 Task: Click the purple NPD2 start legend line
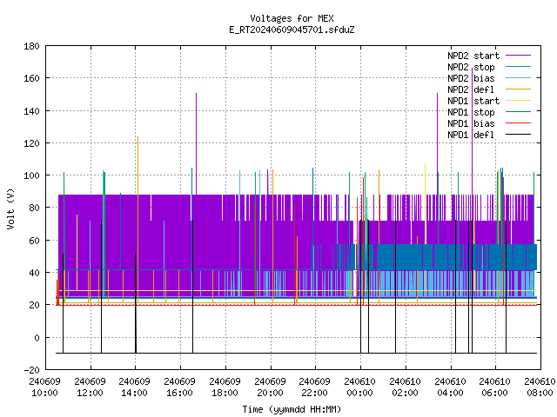518,56
